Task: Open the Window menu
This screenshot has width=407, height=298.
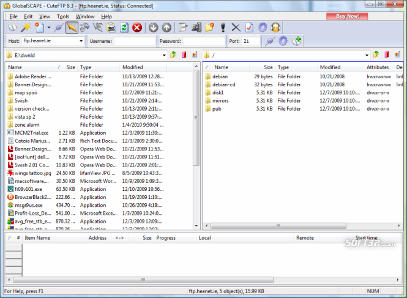Action: [85, 17]
